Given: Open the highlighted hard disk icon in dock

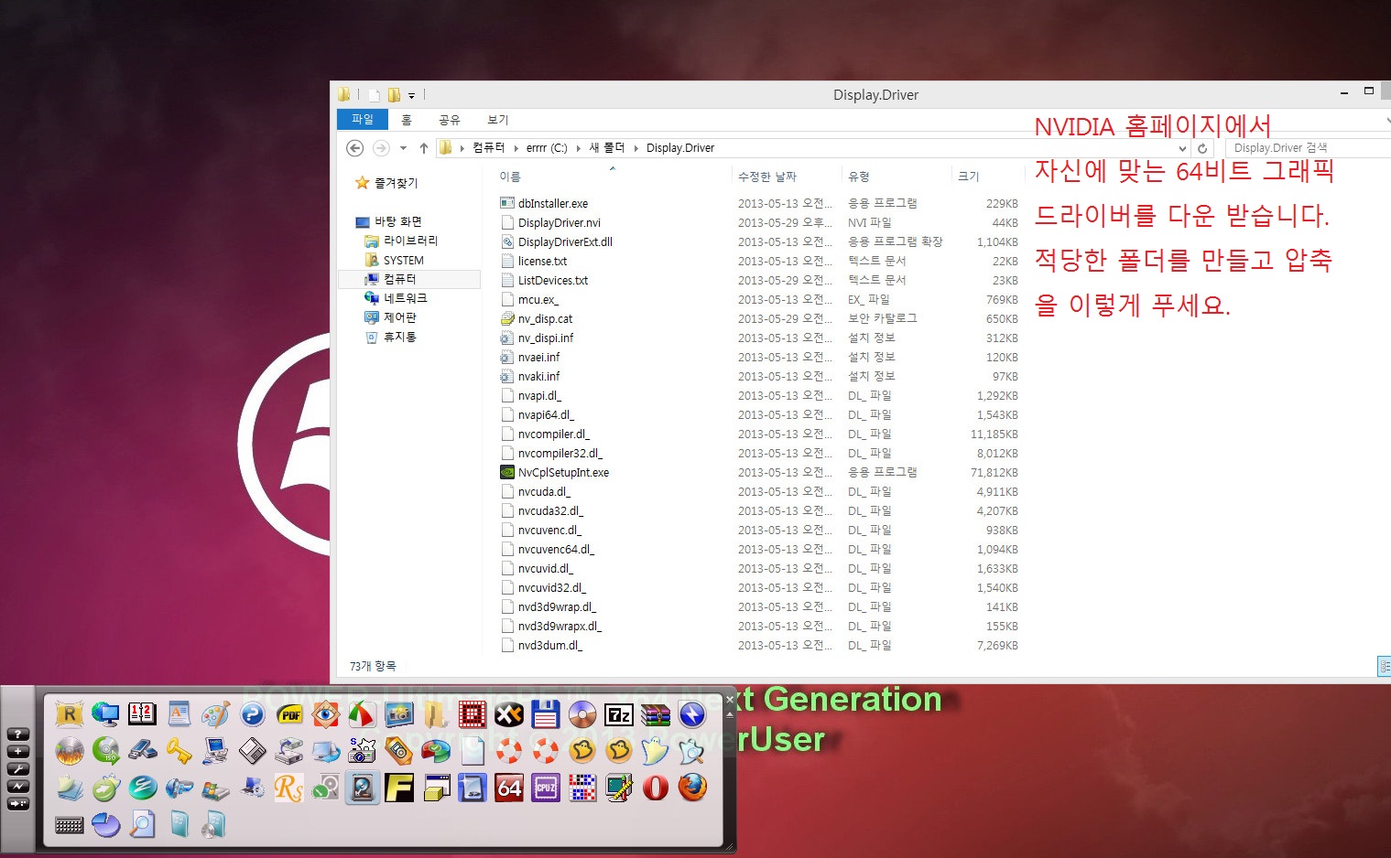Looking at the screenshot, I should point(363,788).
